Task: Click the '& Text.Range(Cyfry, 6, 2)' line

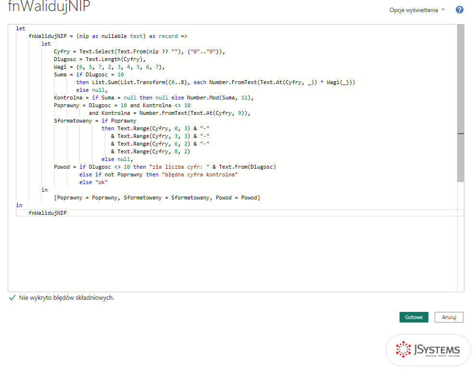Action: coord(160,144)
